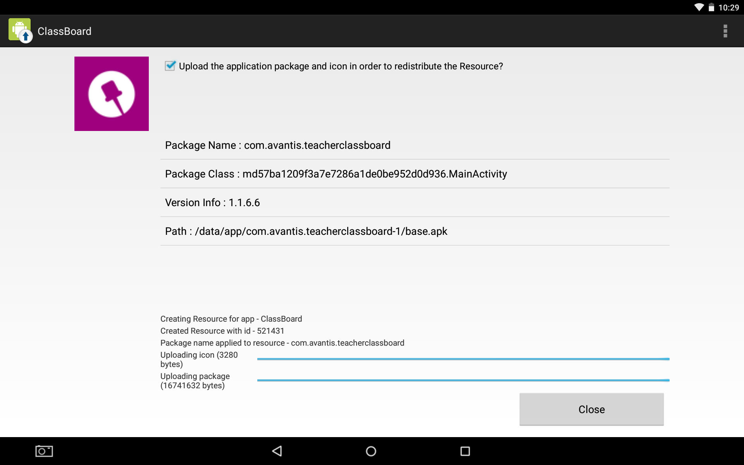The width and height of the screenshot is (744, 465).
Task: Select the Version Info 1.1.6.6 row
Action: 415,203
